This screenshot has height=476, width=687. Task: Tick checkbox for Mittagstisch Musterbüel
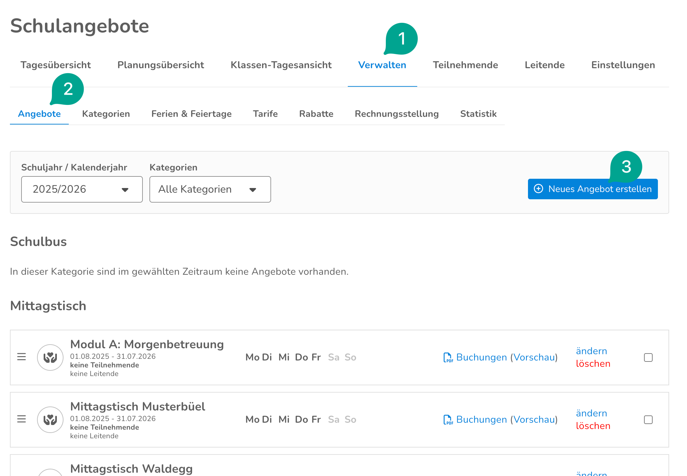(648, 420)
